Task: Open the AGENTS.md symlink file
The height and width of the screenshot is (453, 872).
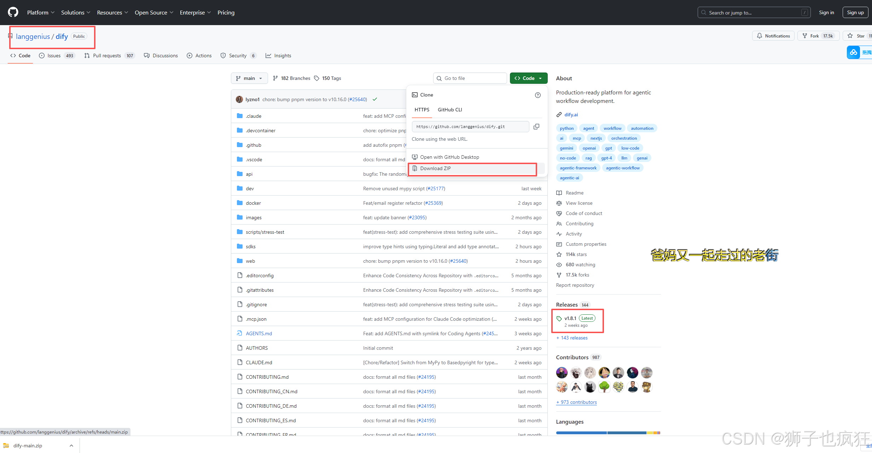Action: tap(259, 333)
